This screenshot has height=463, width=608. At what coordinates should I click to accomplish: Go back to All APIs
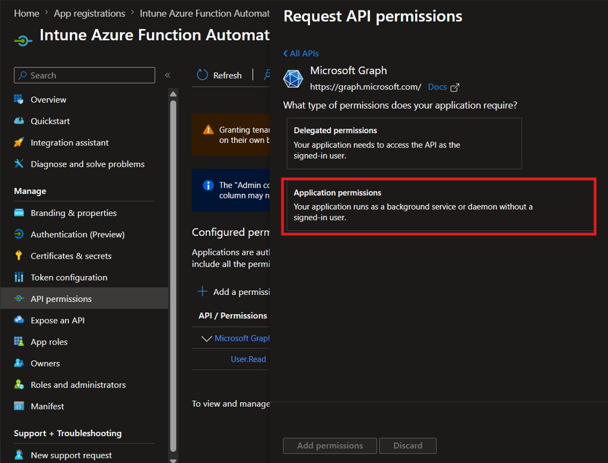[301, 54]
